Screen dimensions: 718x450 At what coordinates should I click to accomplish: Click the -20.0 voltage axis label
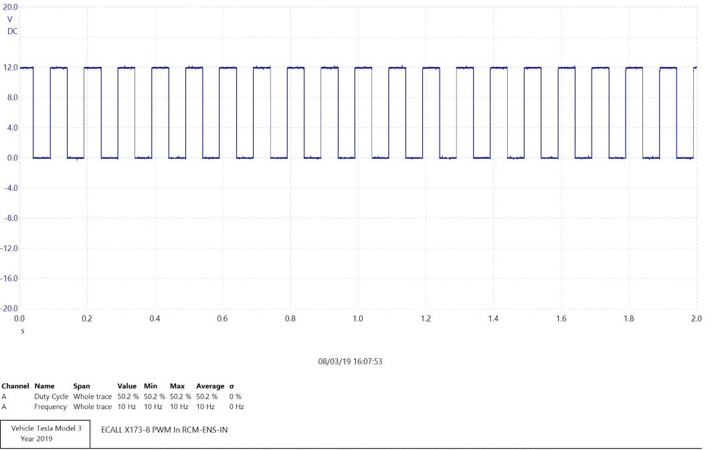click(9, 309)
